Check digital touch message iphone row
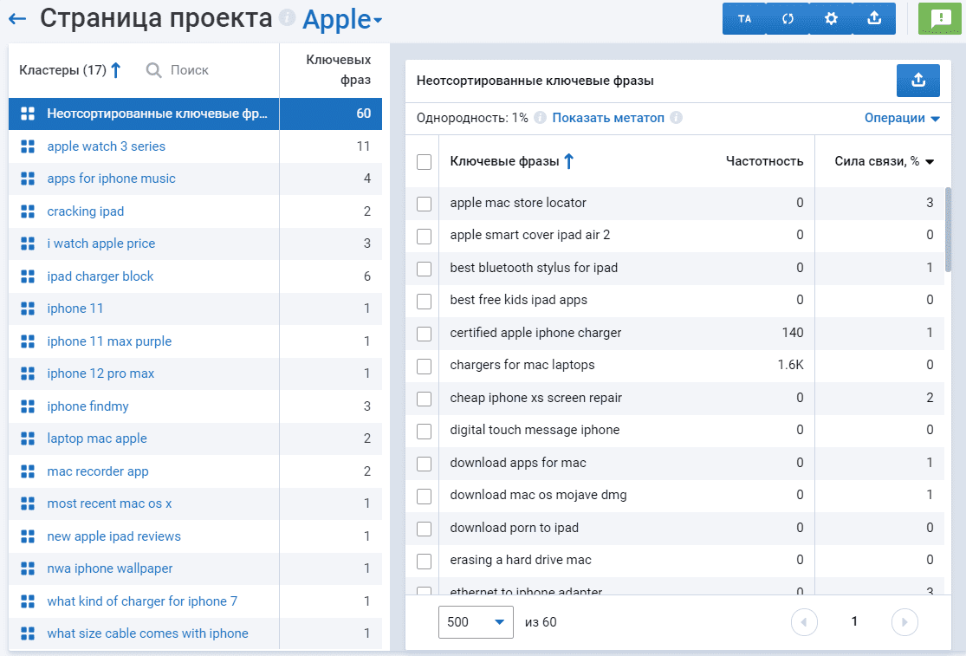 point(424,432)
